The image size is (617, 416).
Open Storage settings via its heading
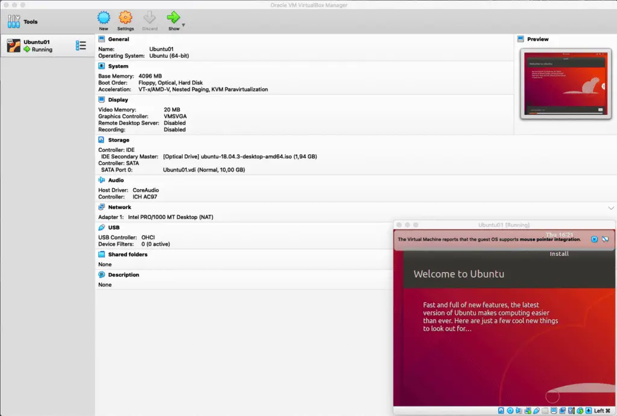pos(119,140)
